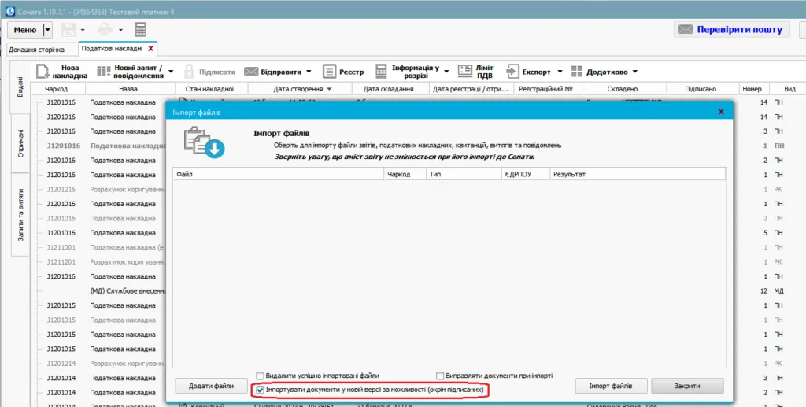
Task: Expand the save icon dropdown arrow
Action: 83,31
